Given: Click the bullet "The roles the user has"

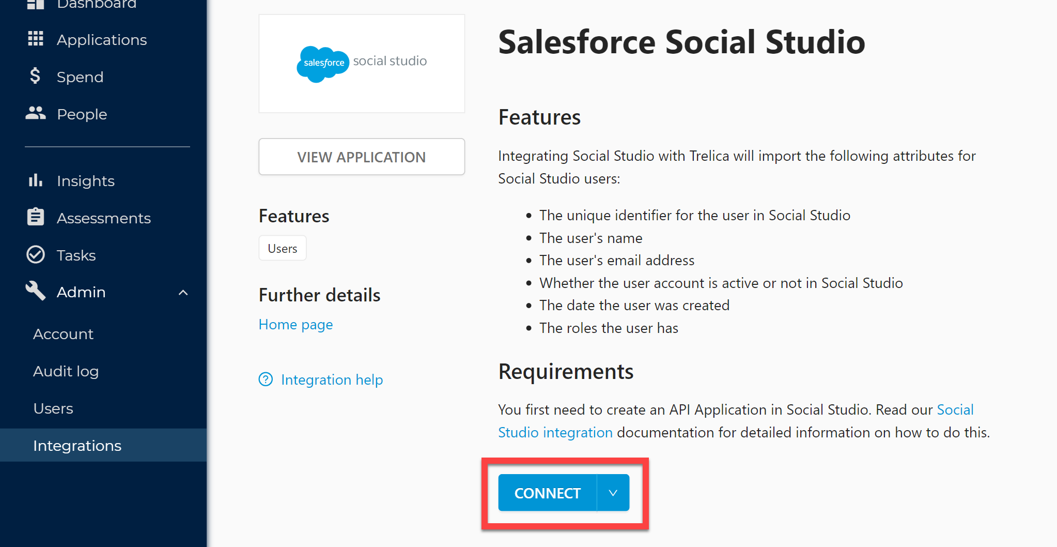Looking at the screenshot, I should pyautogui.click(x=609, y=328).
